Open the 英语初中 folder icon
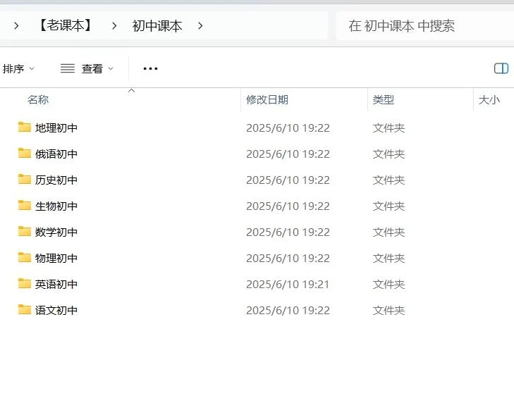 24,283
